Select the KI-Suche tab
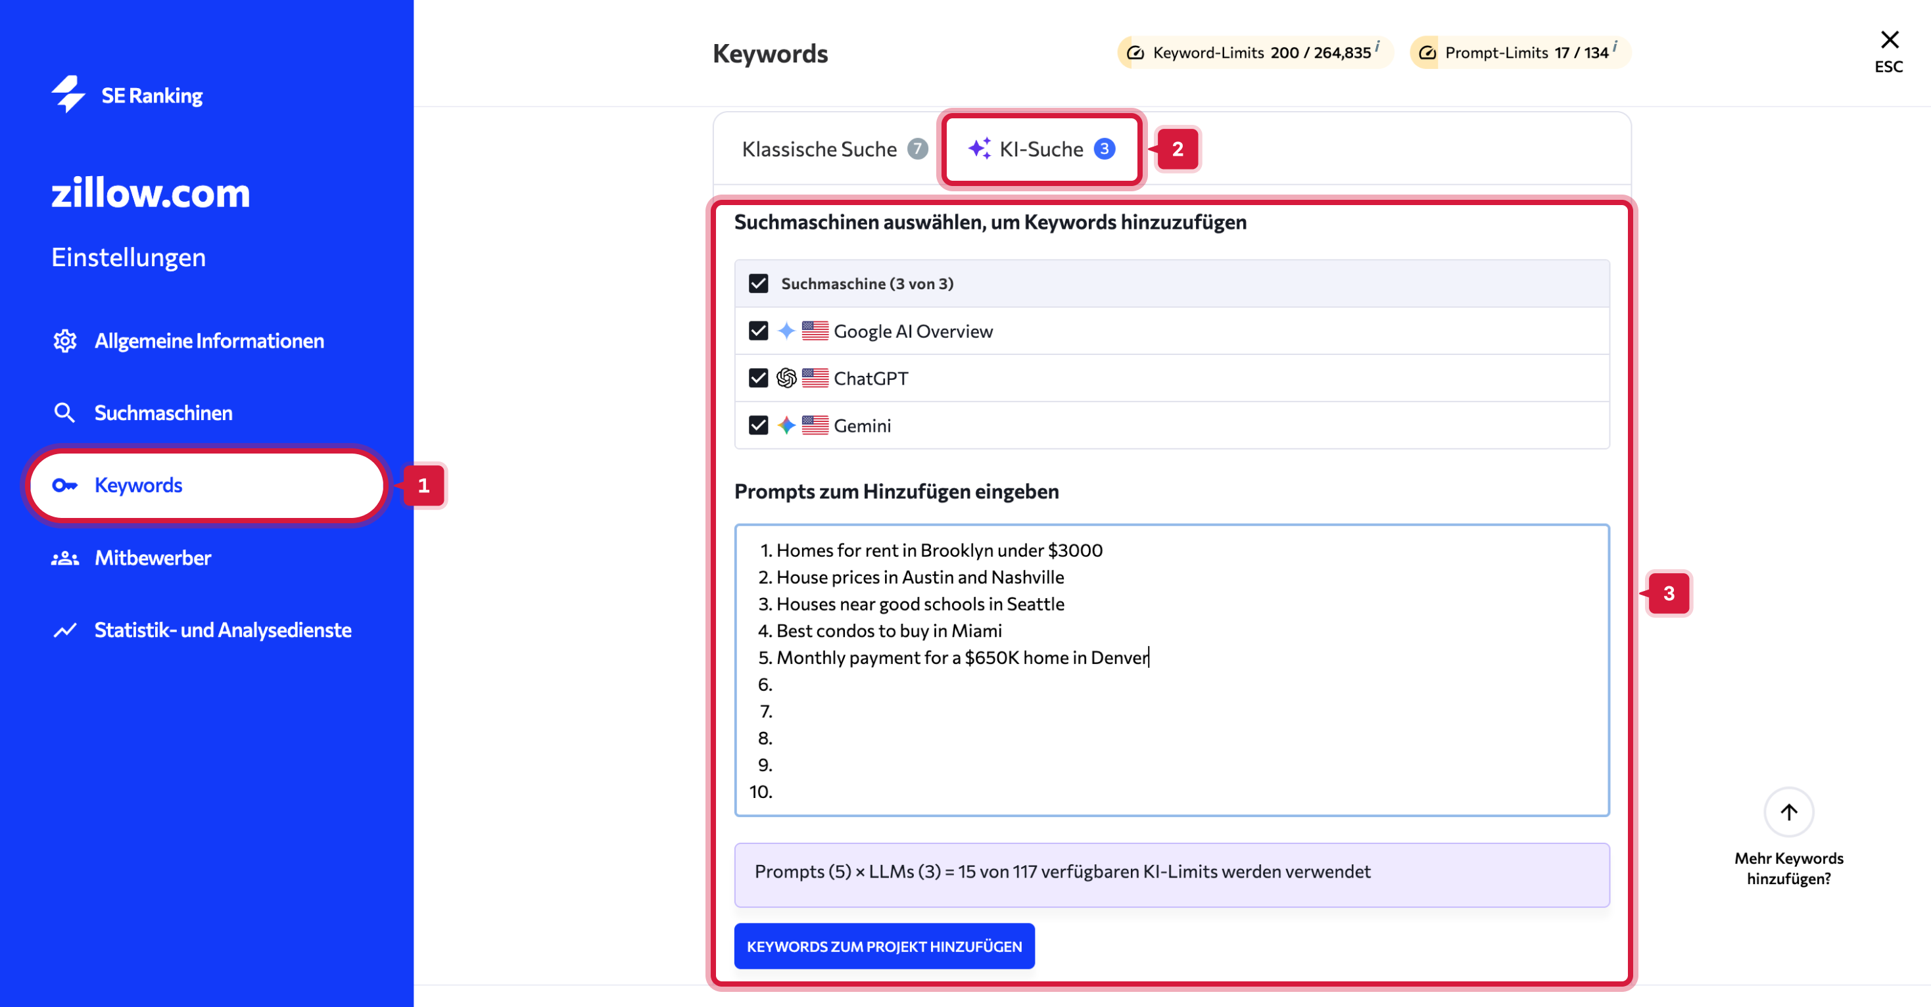This screenshot has height=1007, width=1931. click(1041, 149)
